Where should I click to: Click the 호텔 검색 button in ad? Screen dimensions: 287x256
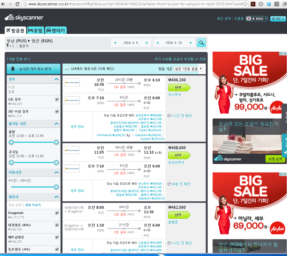tap(275, 159)
